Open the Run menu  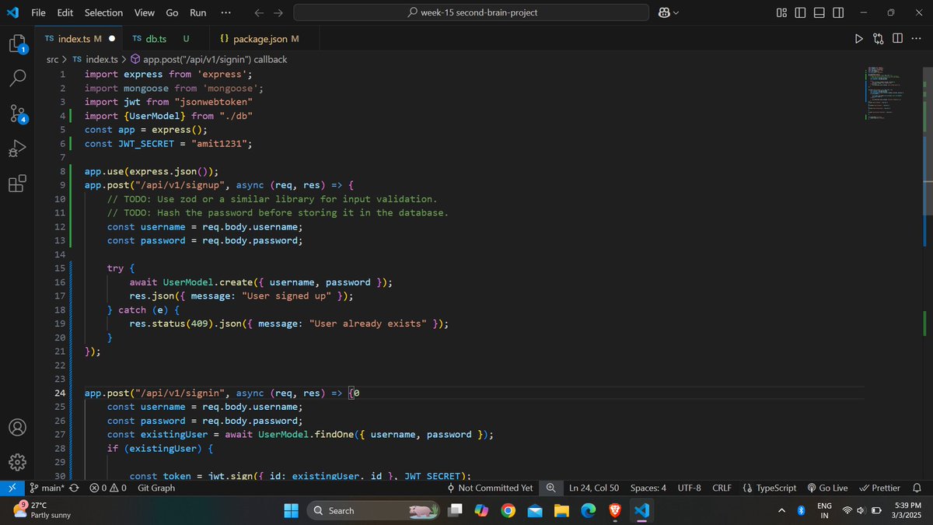pyautogui.click(x=198, y=12)
